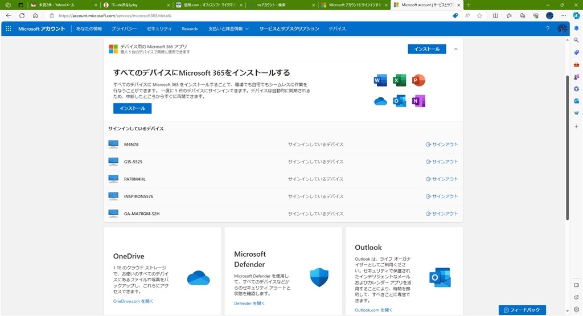The width and height of the screenshot is (583, 316).
Task: Expand 支払いと課金情報 dropdown menu
Action: pos(228,28)
